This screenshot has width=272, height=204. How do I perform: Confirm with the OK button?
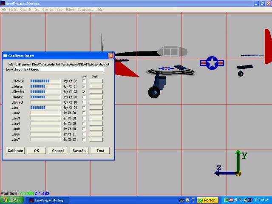37,150
